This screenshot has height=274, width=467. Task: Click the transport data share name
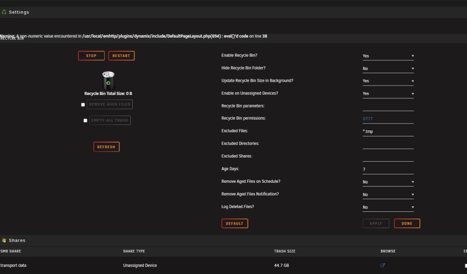(14, 266)
